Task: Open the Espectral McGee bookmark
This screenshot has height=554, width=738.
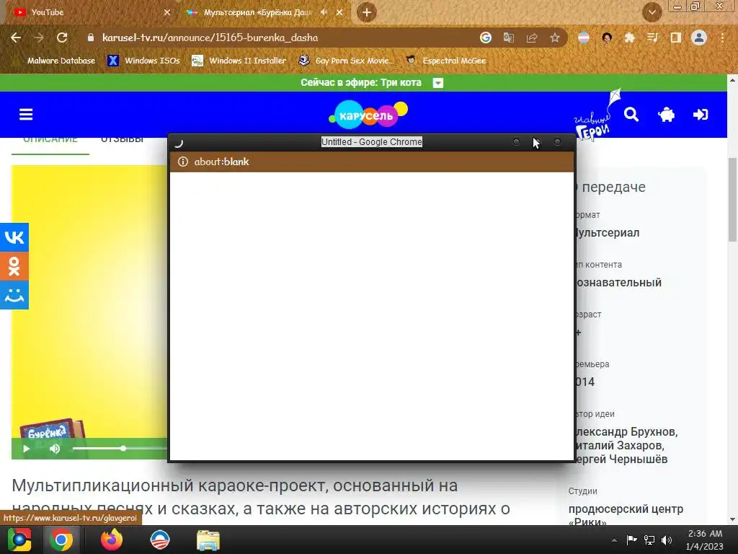Action: [x=445, y=61]
